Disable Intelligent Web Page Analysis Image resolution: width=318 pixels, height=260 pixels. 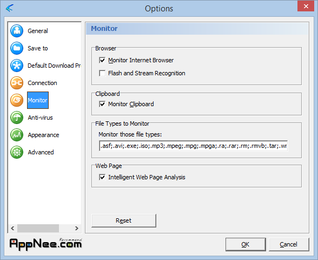[102, 177]
